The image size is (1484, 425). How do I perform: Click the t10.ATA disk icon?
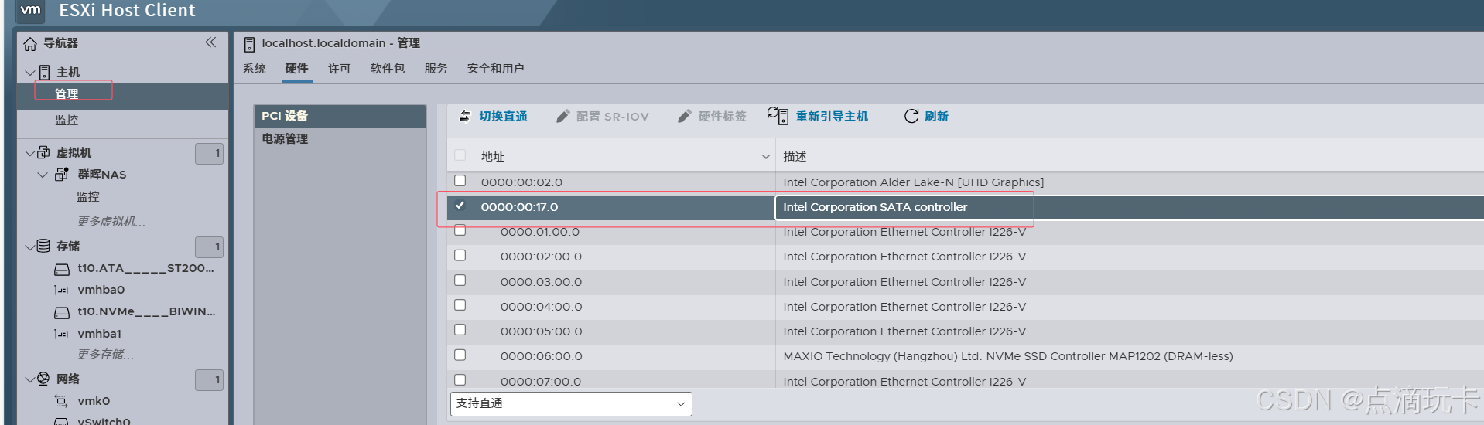[x=62, y=270]
